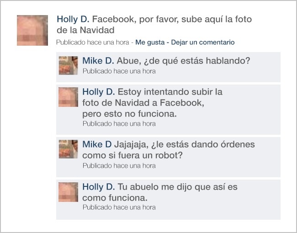
Task: Open Mike D avatar on 'Jajajaja' comment
Action: point(68,149)
